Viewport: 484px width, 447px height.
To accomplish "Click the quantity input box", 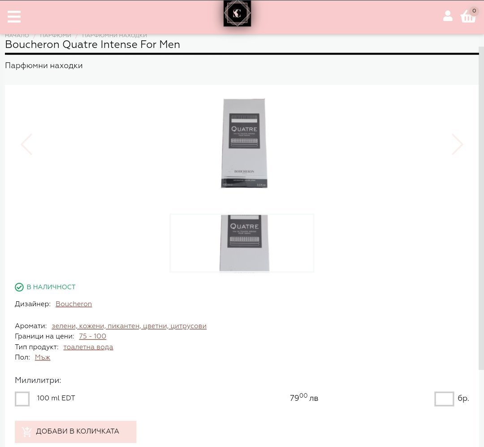I will [444, 399].
